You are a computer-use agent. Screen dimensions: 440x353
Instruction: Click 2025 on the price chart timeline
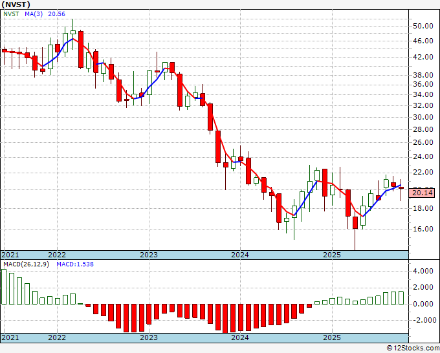coord(332,255)
